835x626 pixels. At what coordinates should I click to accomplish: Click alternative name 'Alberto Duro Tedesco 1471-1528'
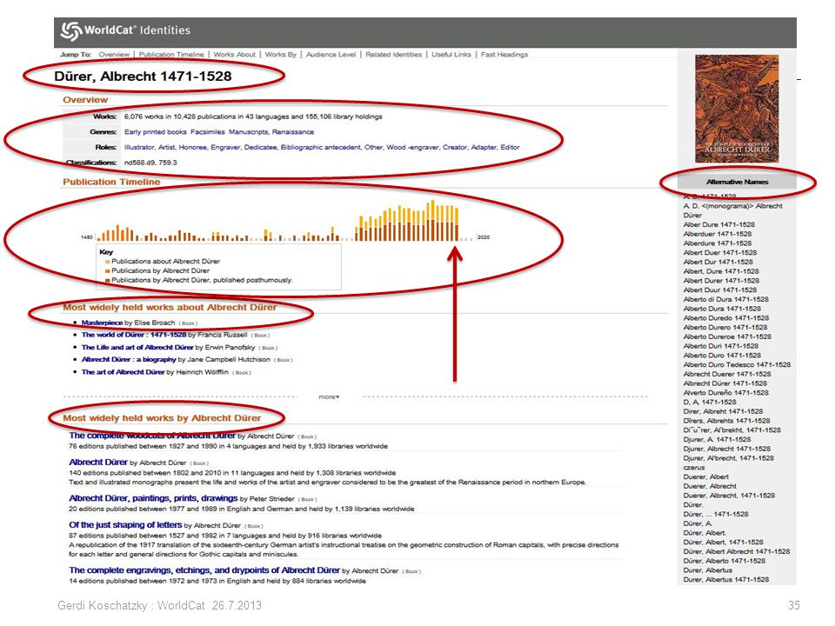(737, 365)
